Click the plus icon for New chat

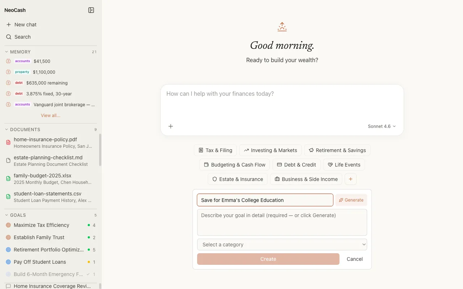coord(9,25)
